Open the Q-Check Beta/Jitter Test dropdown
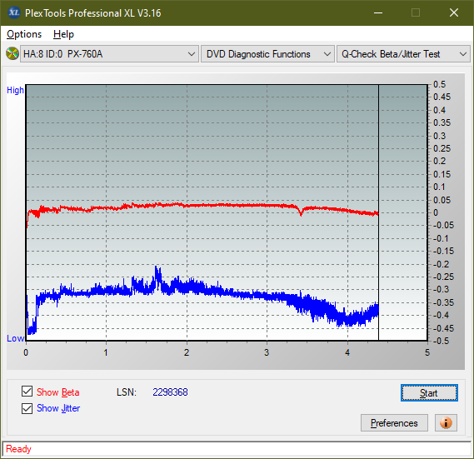This screenshot has width=474, height=459. coord(403,54)
